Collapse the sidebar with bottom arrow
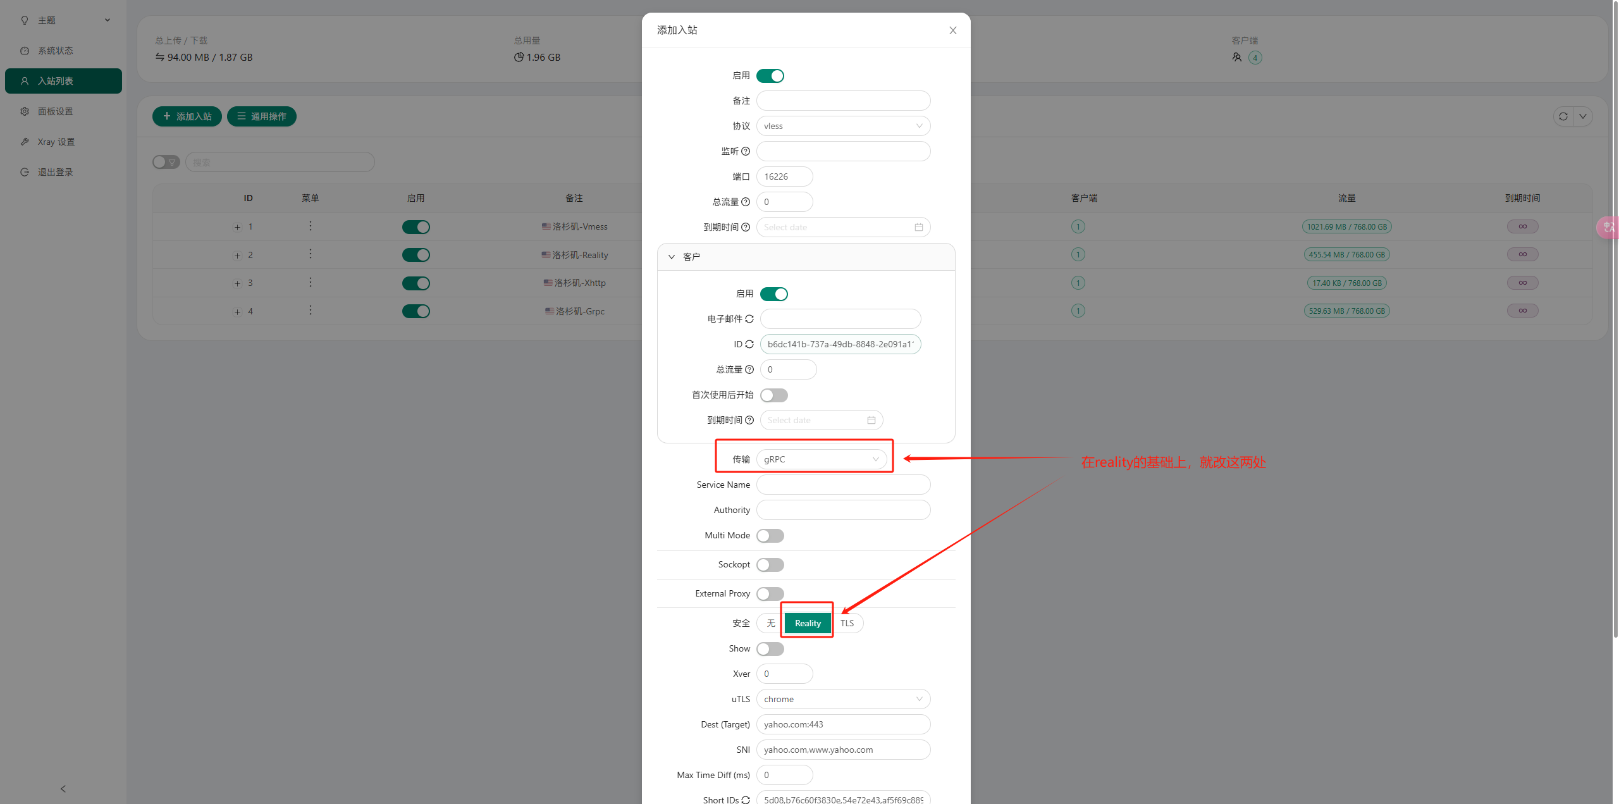This screenshot has height=804, width=1619. pyautogui.click(x=63, y=788)
